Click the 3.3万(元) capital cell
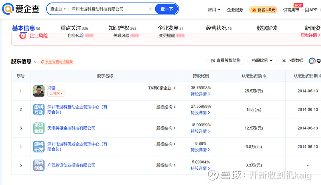The width and height of the screenshot is (321, 185). tap(254, 165)
